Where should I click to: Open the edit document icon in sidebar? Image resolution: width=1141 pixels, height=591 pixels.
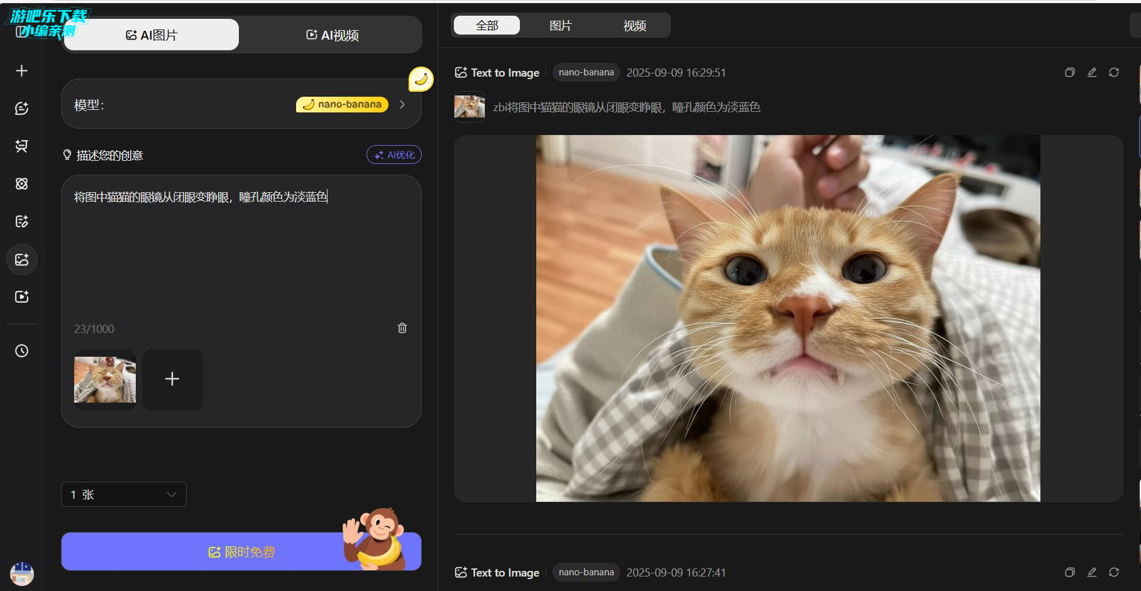21,221
